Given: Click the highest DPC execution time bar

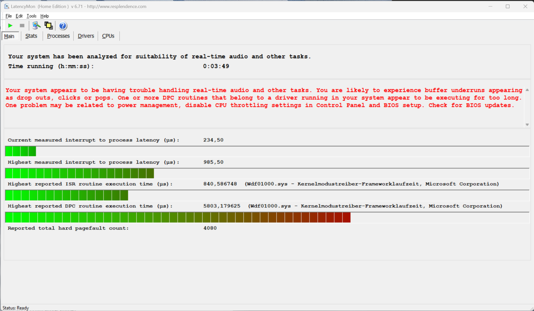Looking at the screenshot, I should coord(178,218).
